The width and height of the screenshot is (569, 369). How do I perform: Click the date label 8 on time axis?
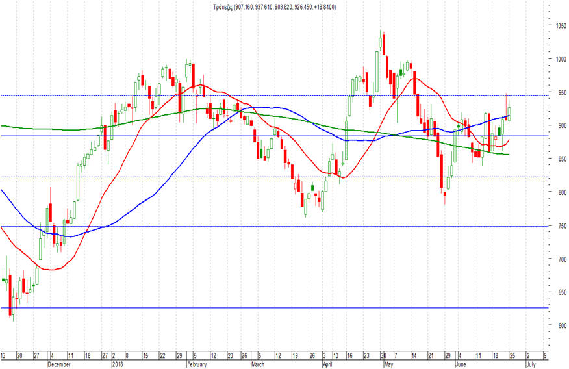tap(127, 355)
